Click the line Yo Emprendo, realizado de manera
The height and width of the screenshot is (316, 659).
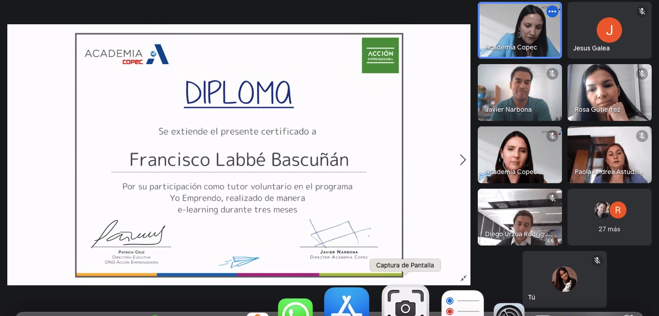tap(238, 198)
